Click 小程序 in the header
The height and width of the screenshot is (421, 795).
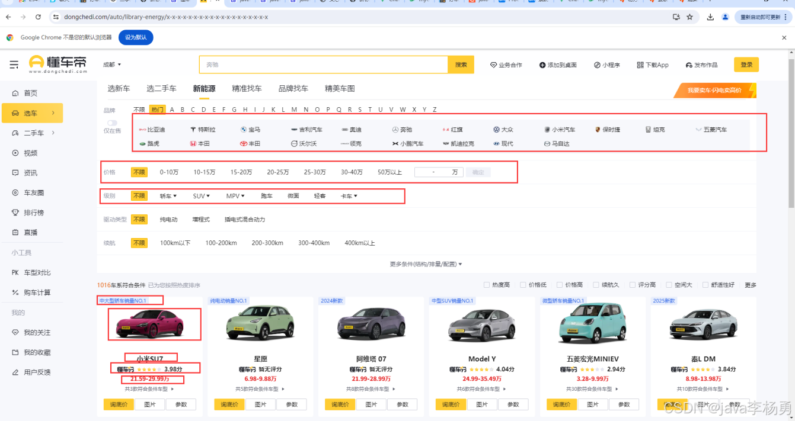click(x=607, y=65)
